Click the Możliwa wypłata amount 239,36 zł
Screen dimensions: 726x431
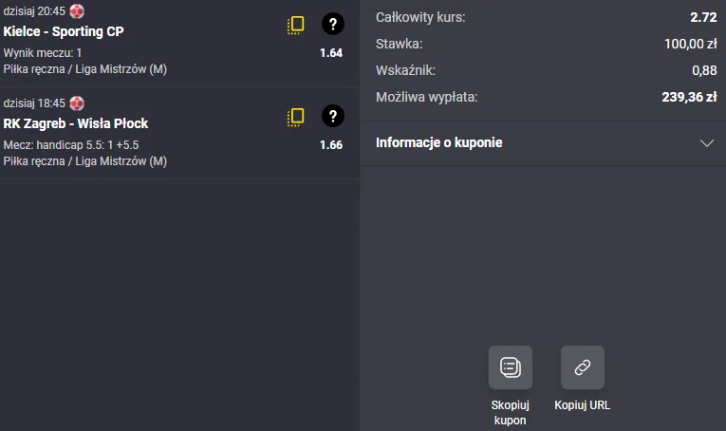pos(689,96)
